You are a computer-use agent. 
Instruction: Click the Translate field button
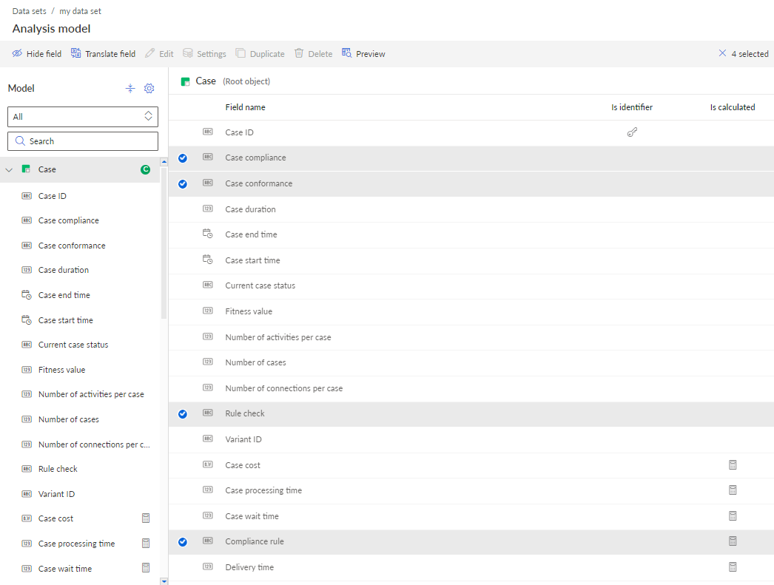point(103,54)
